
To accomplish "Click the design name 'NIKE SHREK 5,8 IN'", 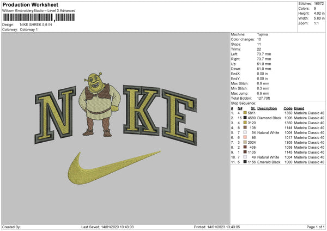I will [36, 25].
